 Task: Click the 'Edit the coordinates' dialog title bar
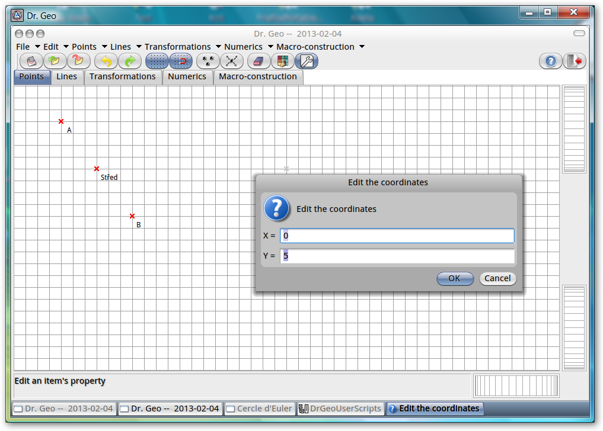[388, 182]
